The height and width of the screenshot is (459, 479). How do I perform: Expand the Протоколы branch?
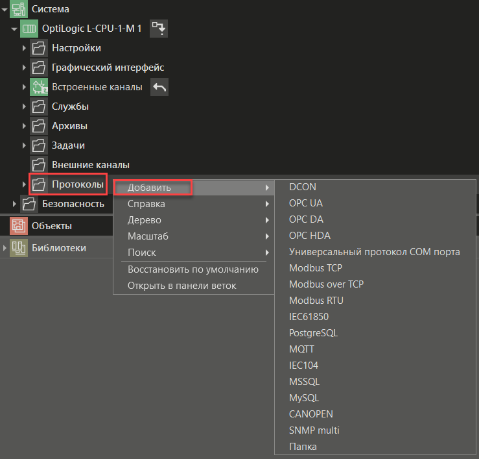pos(24,184)
